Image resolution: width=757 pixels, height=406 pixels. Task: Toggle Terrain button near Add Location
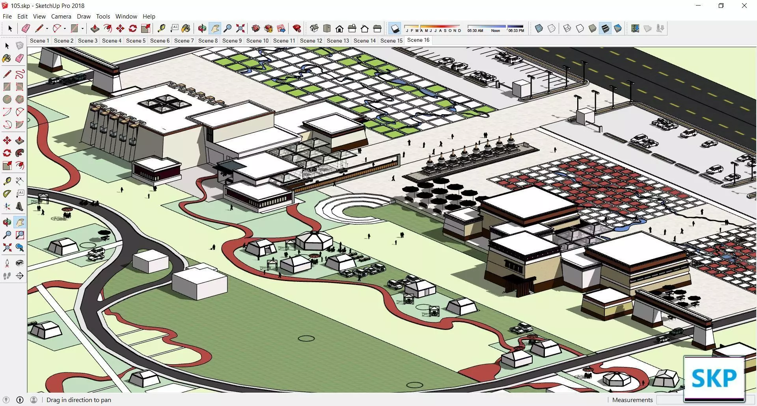[x=648, y=28]
